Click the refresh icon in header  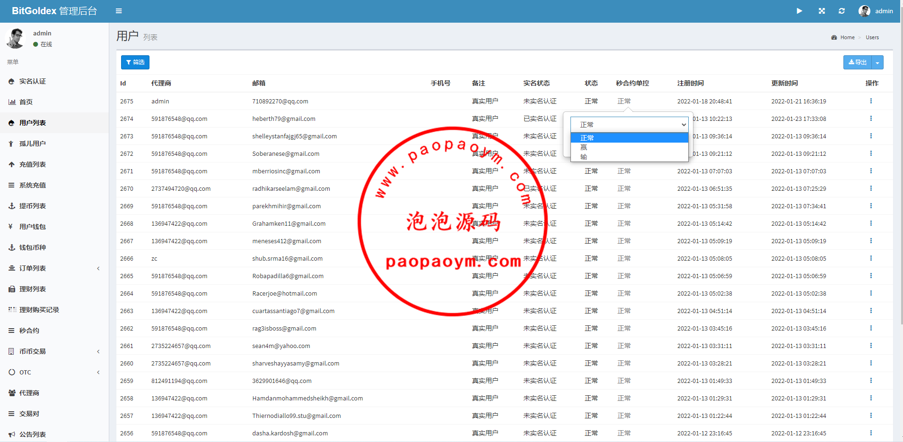point(842,11)
